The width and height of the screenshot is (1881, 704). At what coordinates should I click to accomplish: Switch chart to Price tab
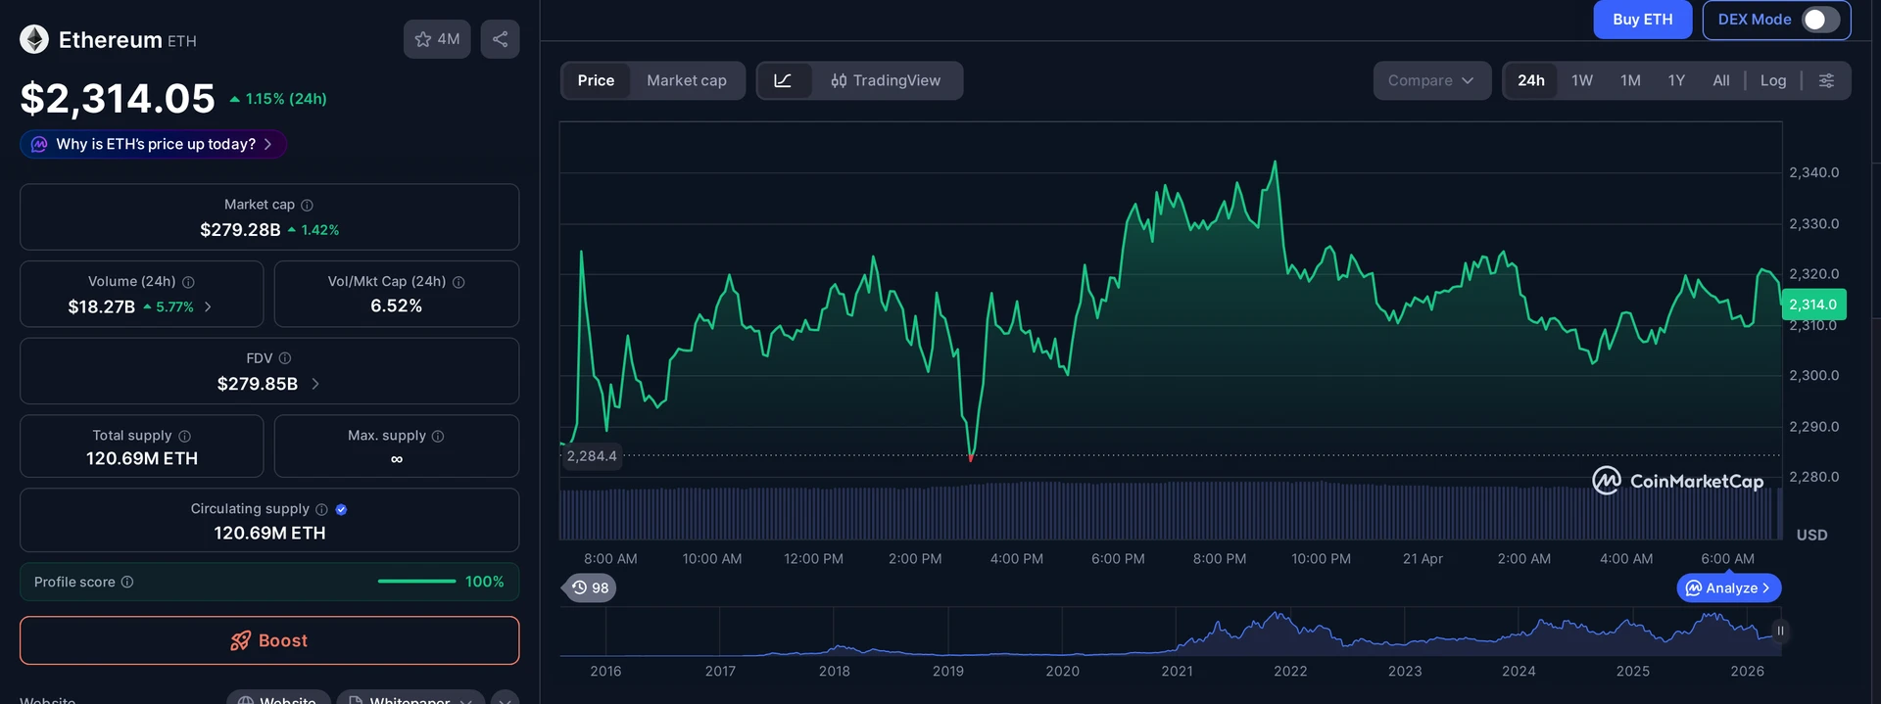click(596, 80)
